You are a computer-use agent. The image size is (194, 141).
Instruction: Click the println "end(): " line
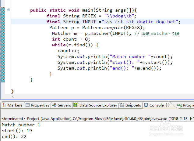[110, 68]
